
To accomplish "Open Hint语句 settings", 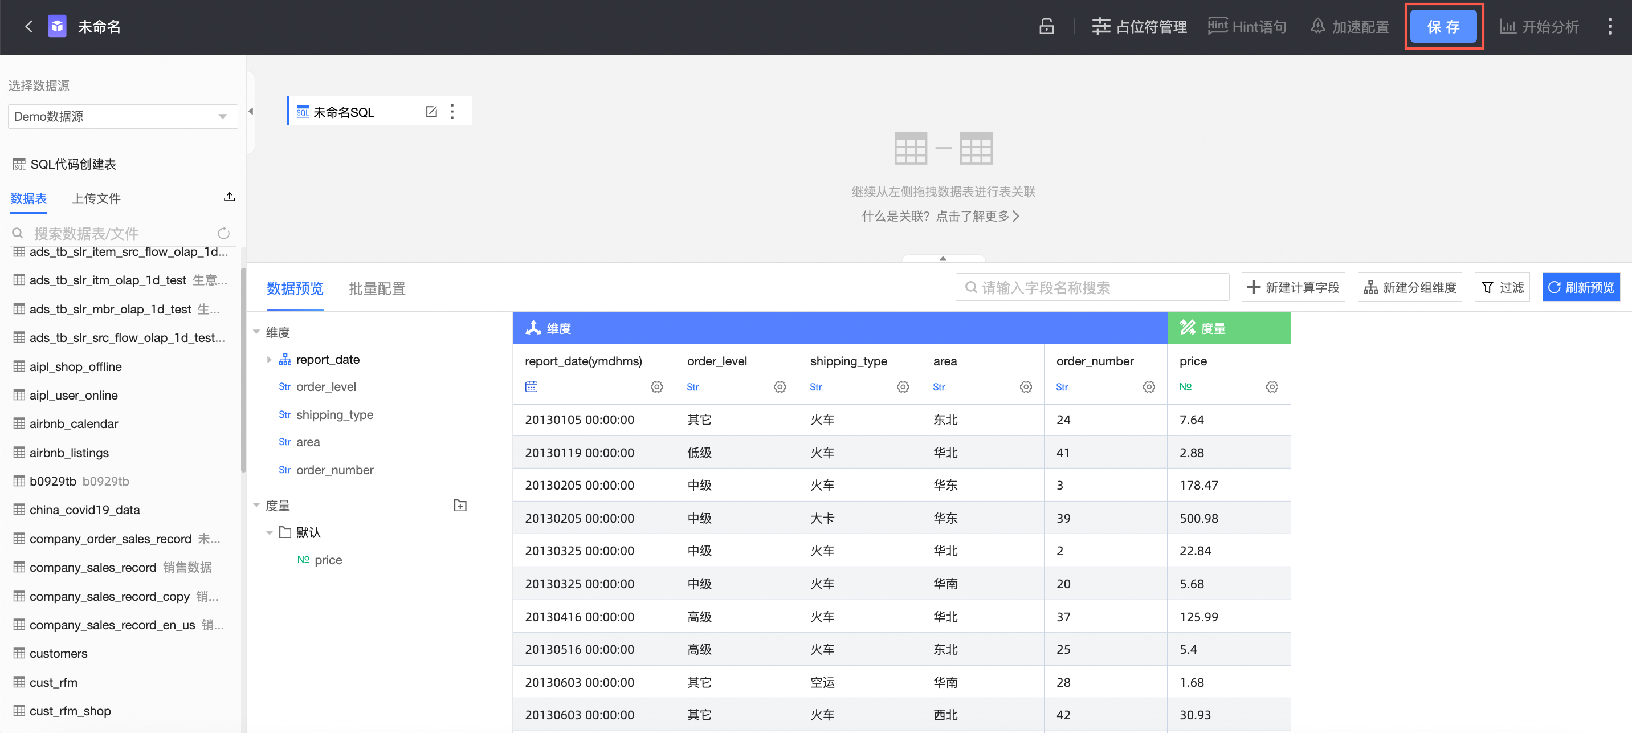I will pos(1247,27).
